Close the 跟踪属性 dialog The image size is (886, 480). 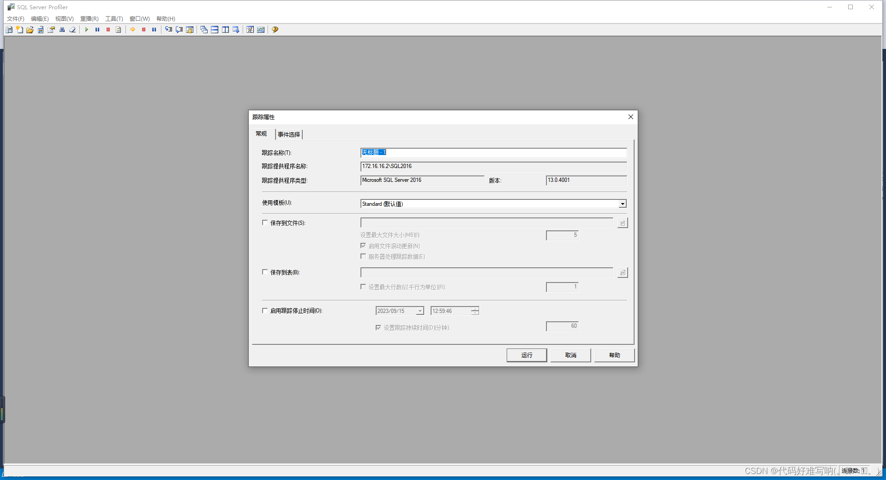(x=631, y=117)
